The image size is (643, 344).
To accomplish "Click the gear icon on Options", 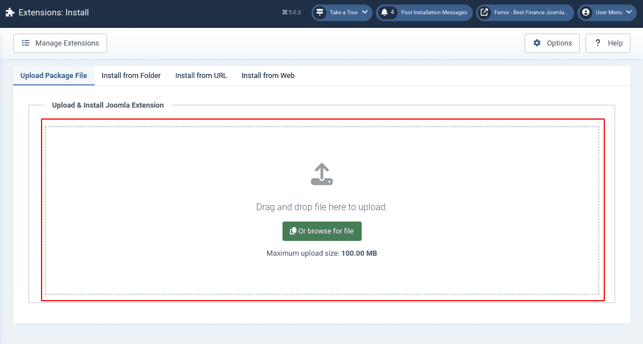I will pos(536,43).
